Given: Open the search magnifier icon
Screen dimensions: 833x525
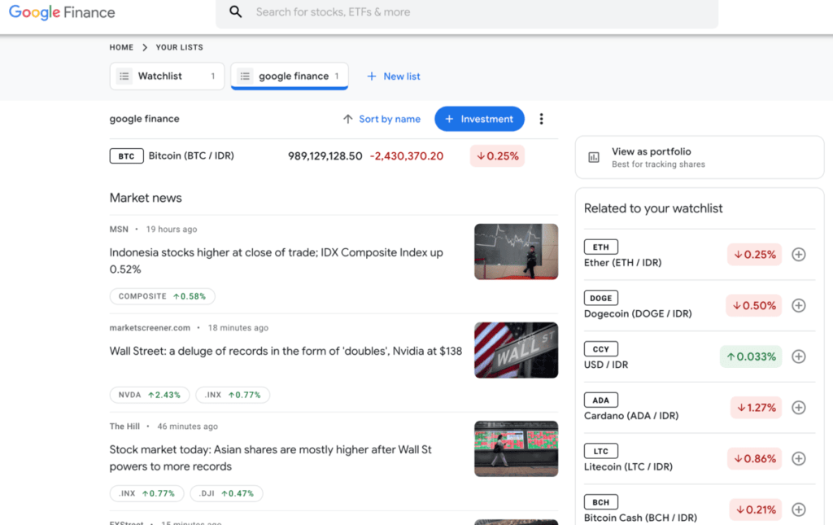Looking at the screenshot, I should (x=235, y=13).
